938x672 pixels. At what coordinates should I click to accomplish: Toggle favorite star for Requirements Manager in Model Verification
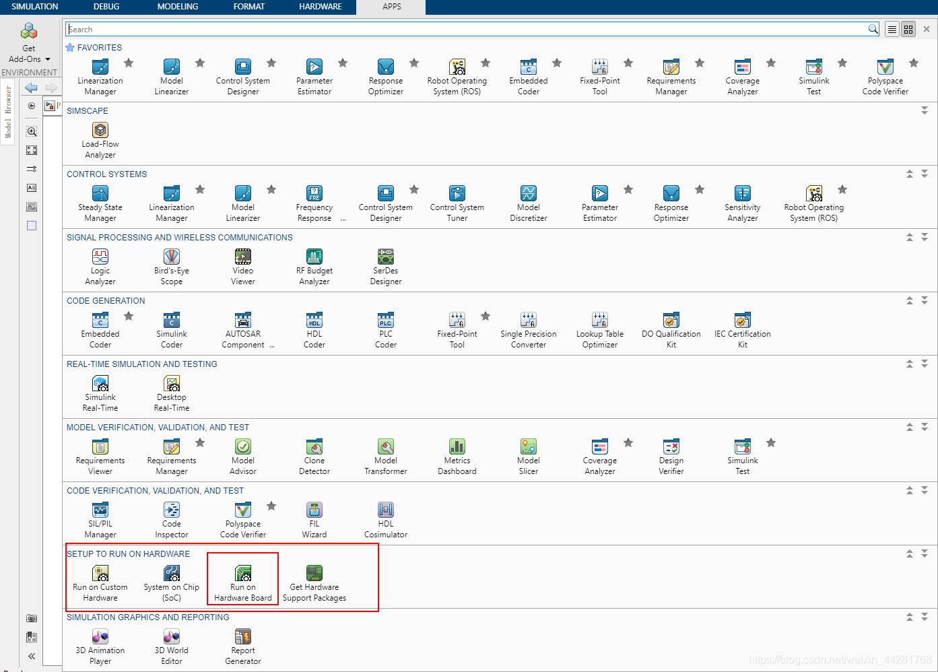200,442
